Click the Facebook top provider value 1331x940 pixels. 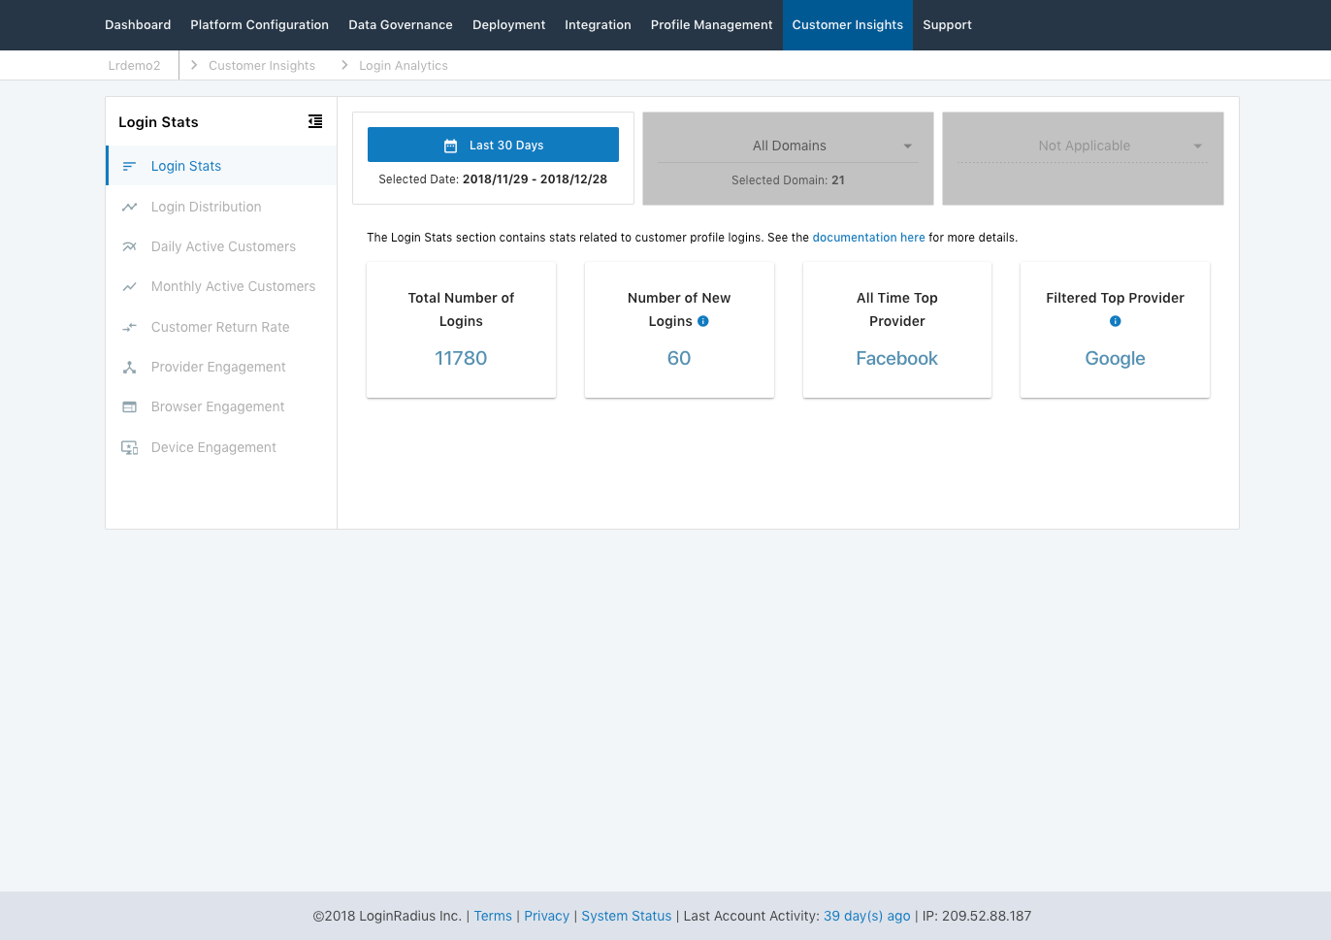(897, 358)
